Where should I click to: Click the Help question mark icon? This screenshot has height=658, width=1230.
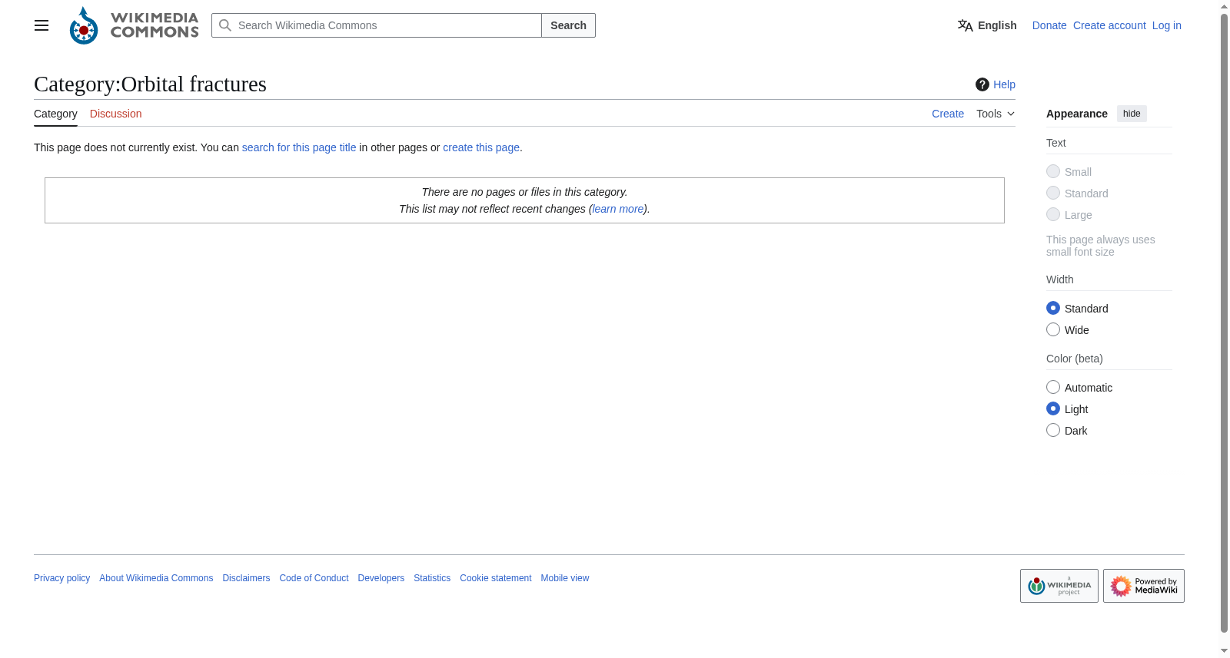(982, 84)
